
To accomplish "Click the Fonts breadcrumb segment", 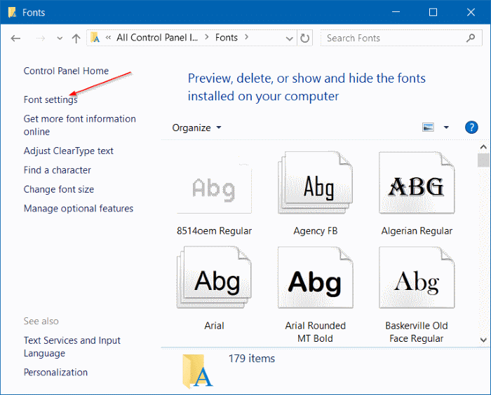I will coord(227,38).
